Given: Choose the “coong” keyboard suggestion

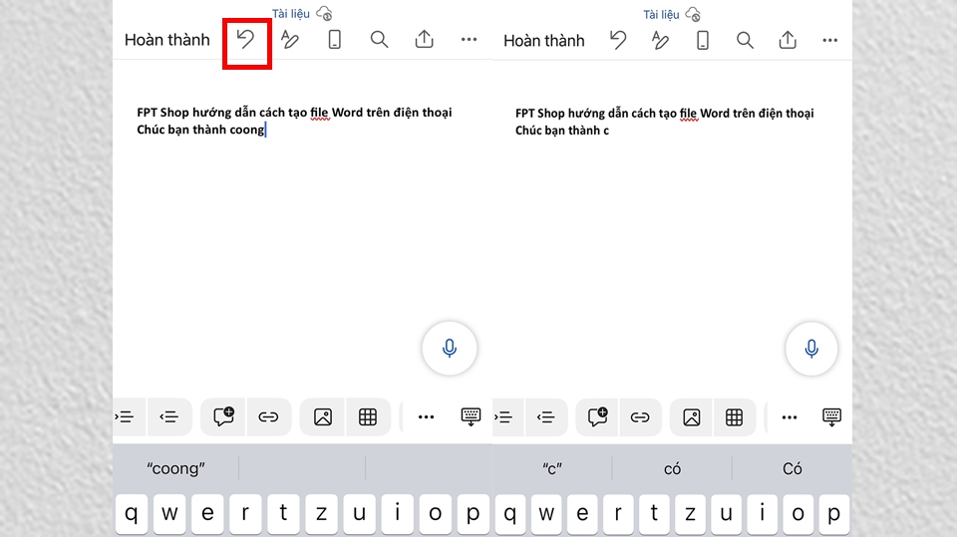Looking at the screenshot, I should pyautogui.click(x=175, y=468).
